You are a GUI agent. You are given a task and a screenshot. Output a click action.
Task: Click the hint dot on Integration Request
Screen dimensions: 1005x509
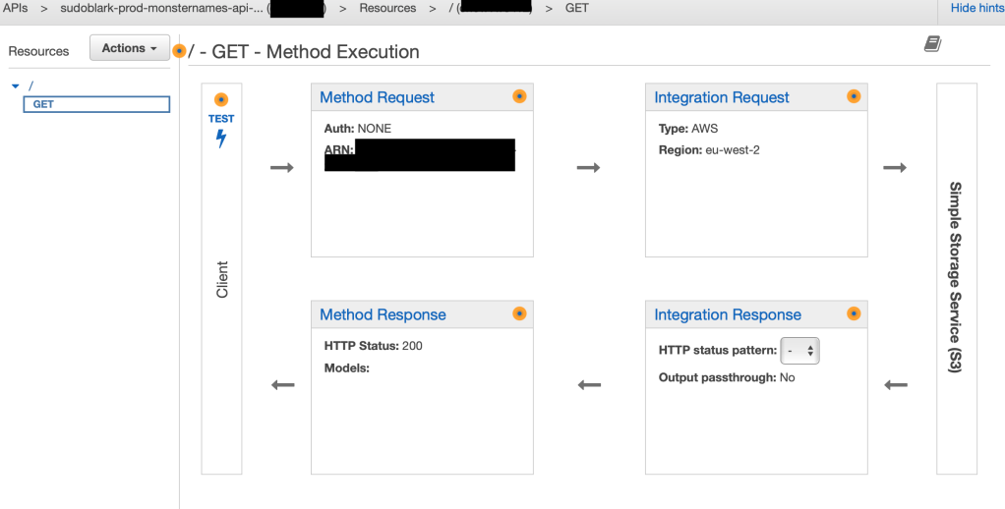(x=854, y=96)
